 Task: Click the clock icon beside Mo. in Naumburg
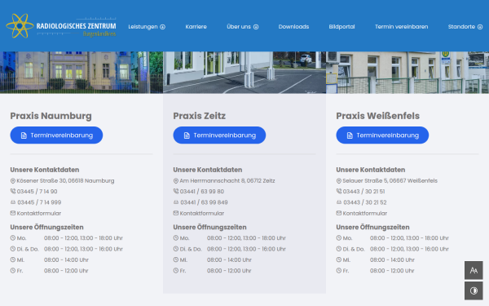click(x=13, y=238)
